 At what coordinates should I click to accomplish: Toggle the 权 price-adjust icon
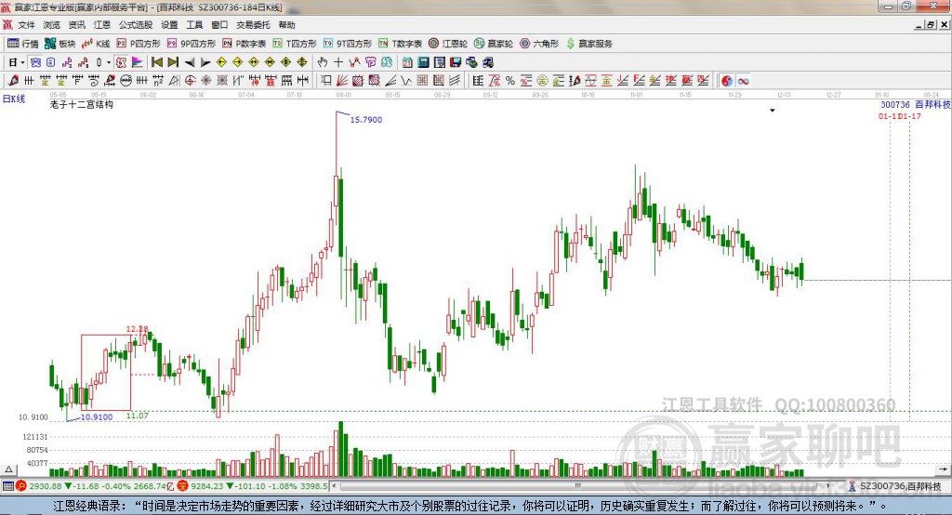click(122, 62)
